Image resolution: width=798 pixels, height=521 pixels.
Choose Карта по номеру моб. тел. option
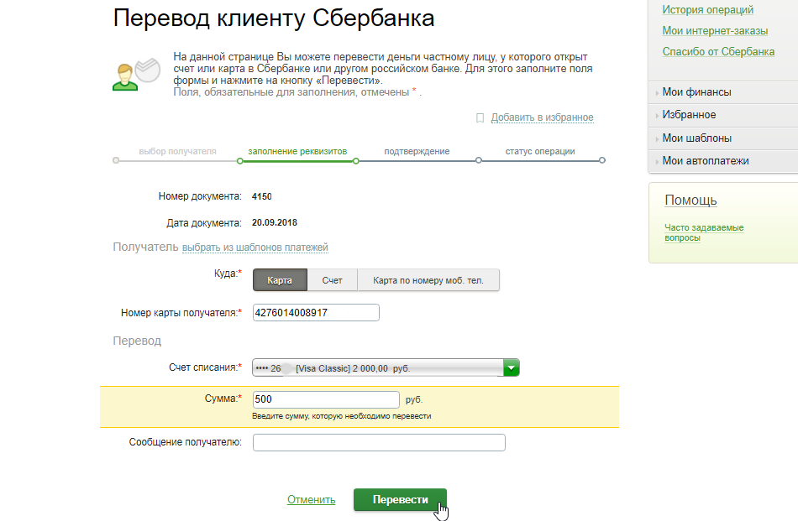pos(428,280)
